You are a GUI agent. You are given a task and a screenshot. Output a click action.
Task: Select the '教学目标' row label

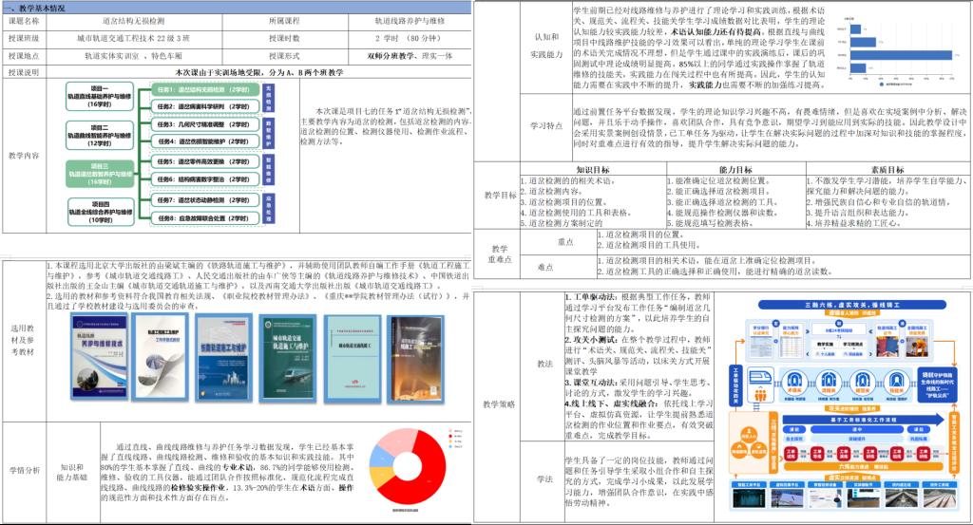[x=498, y=196]
